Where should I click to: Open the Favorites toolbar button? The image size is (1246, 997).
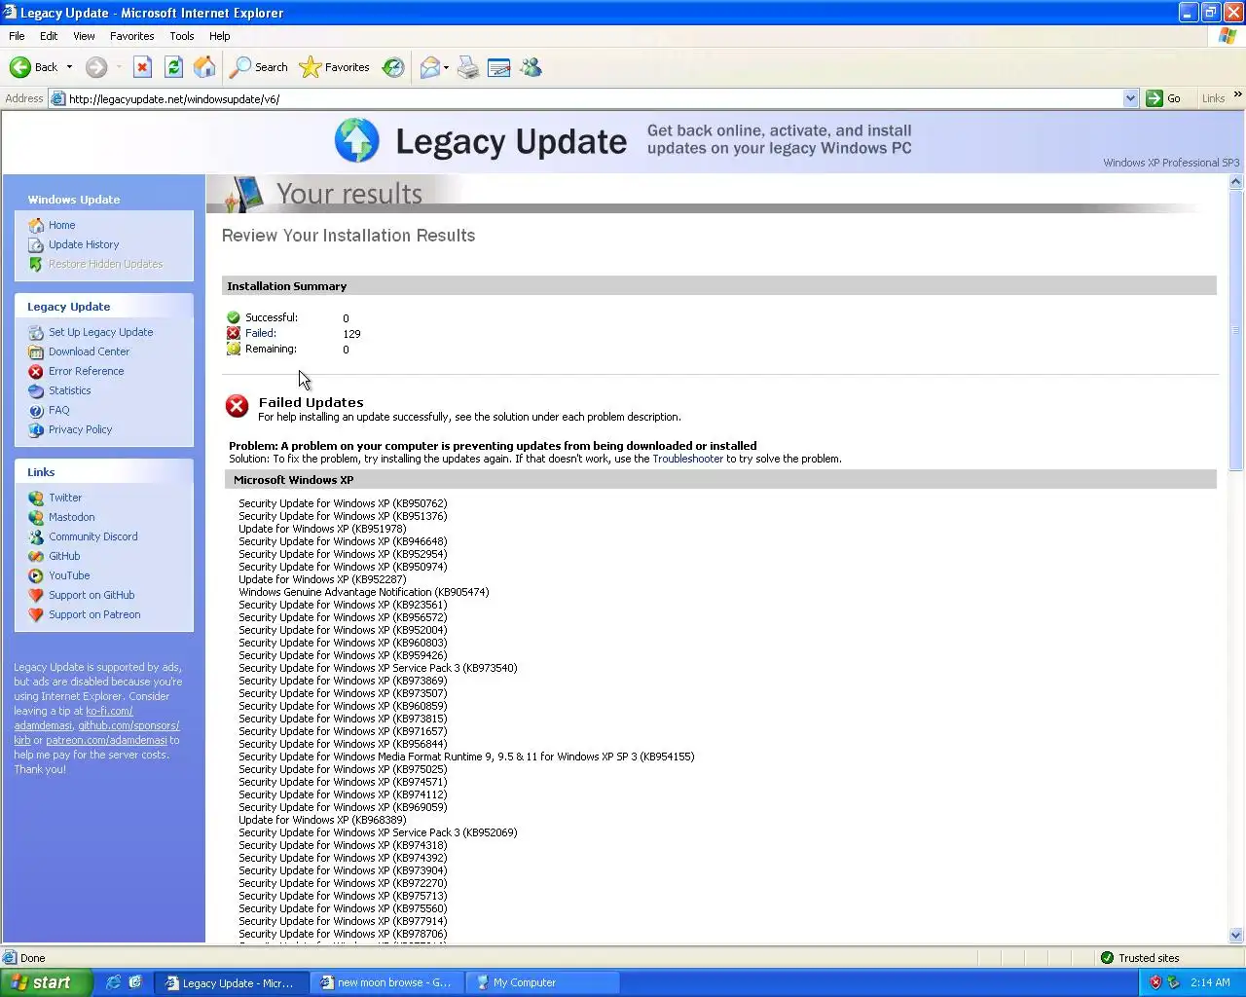click(335, 67)
